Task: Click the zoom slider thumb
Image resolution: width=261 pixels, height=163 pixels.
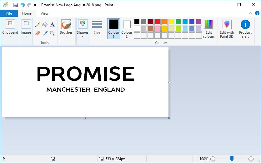Action: click(x=232, y=159)
